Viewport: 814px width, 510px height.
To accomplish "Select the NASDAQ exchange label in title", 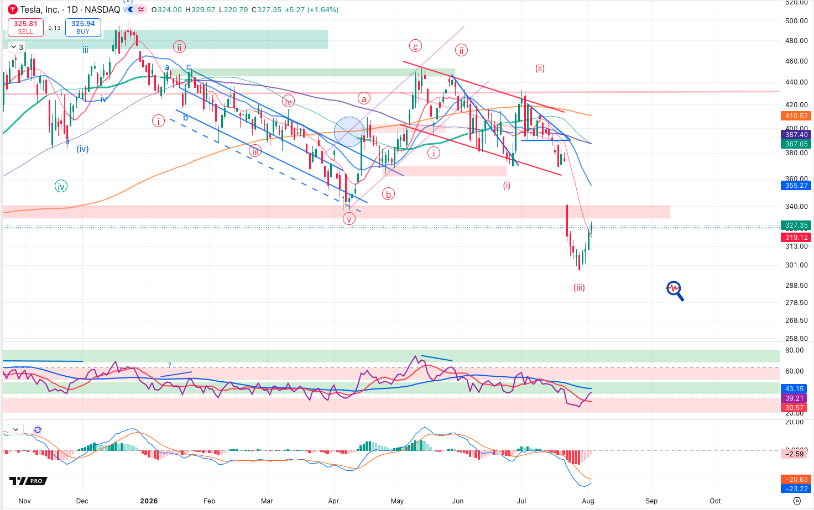I will 103,9.
